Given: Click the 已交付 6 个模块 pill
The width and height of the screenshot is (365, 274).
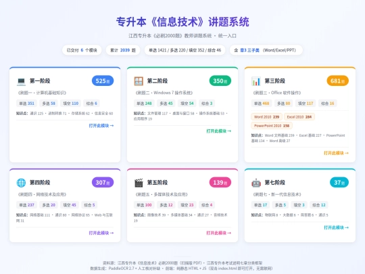Looking at the screenshot, I should [82, 50].
